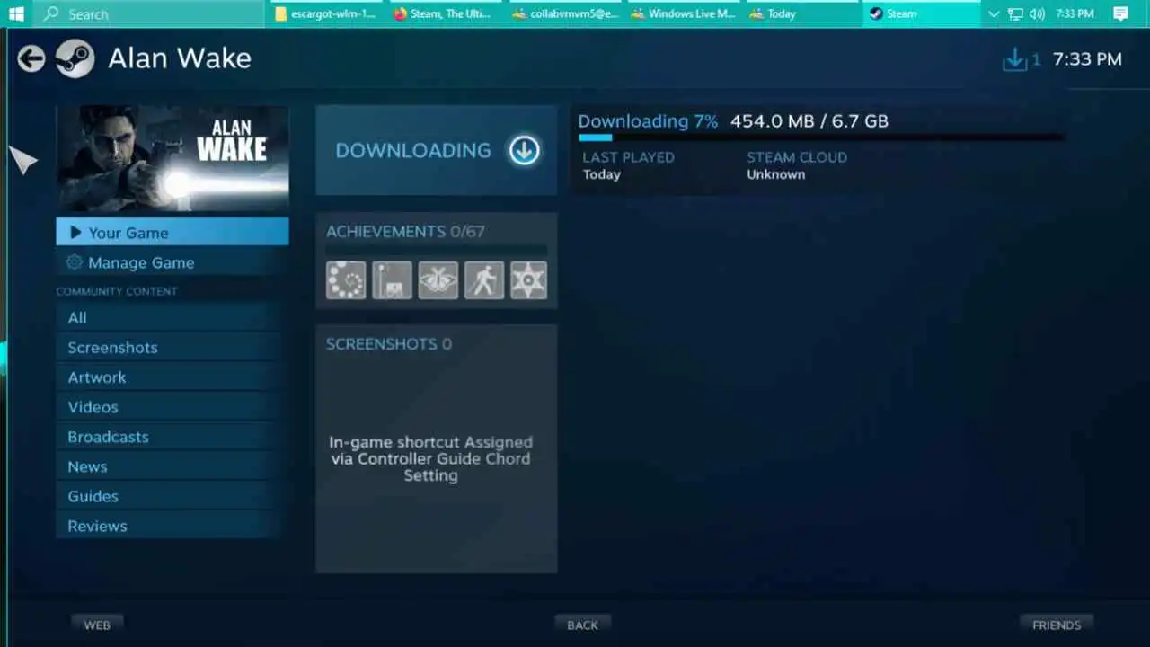1150x647 pixels.
Task: Open Reviews community content
Action: tap(170, 525)
